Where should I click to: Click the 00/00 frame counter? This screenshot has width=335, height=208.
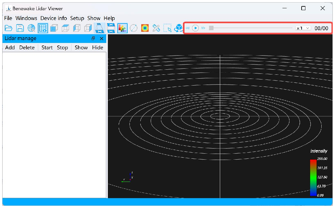(x=321, y=28)
